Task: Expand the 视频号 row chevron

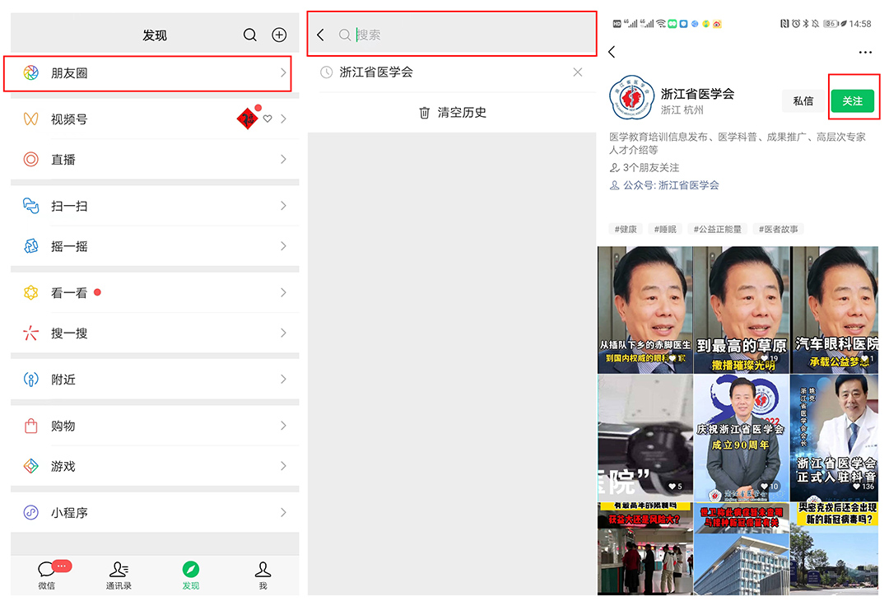Action: click(x=283, y=119)
